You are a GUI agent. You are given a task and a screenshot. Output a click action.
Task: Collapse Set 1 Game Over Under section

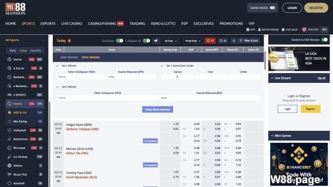[162, 66]
